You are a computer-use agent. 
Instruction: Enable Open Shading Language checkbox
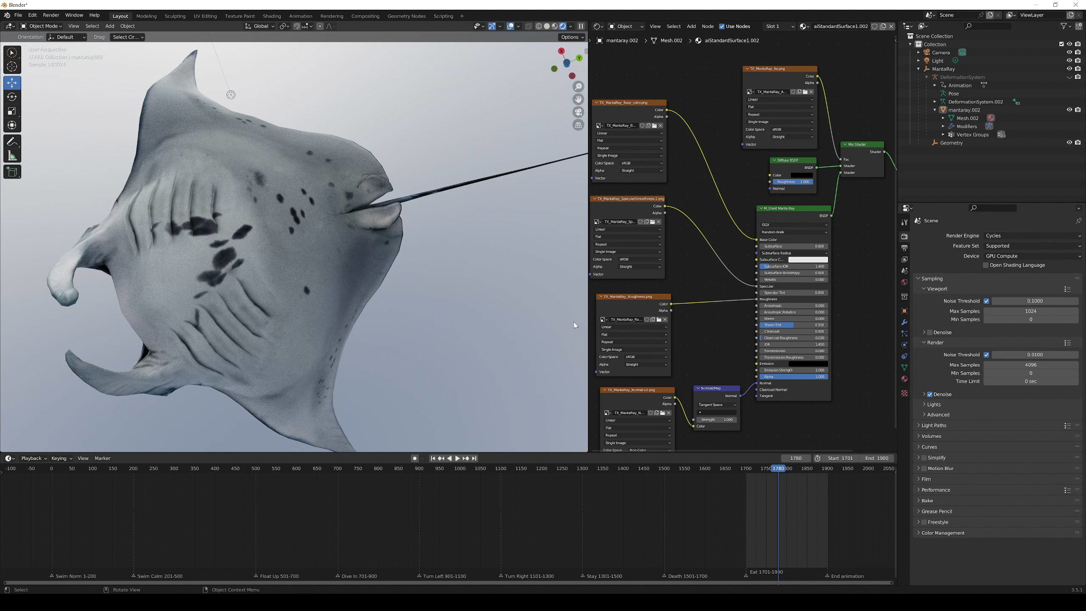[x=985, y=265]
